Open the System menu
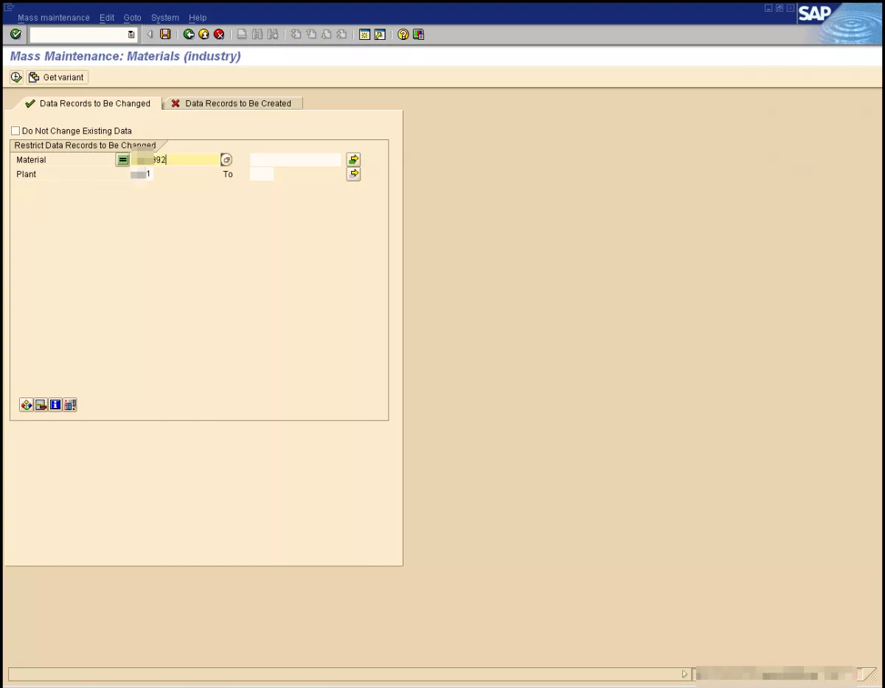Screen dimensions: 885x688 click(165, 18)
